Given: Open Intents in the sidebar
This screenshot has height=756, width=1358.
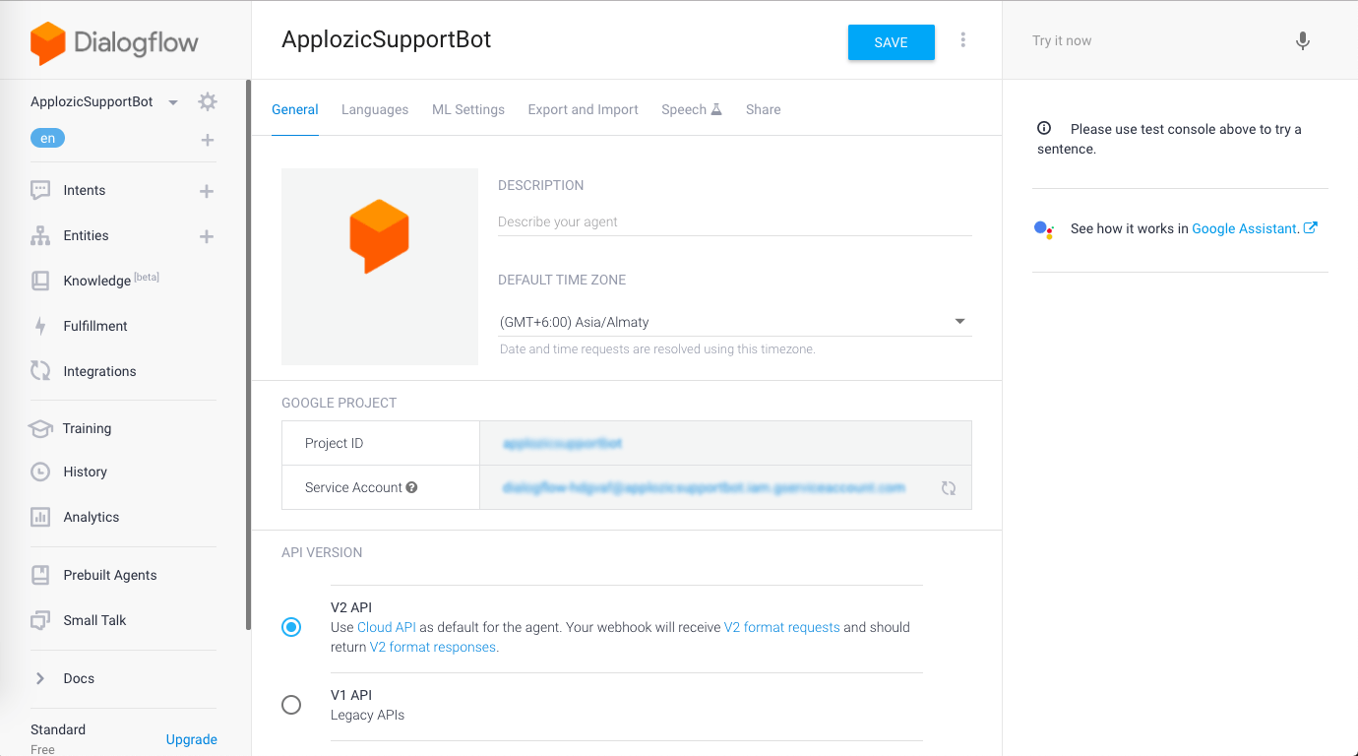Looking at the screenshot, I should pos(85,190).
